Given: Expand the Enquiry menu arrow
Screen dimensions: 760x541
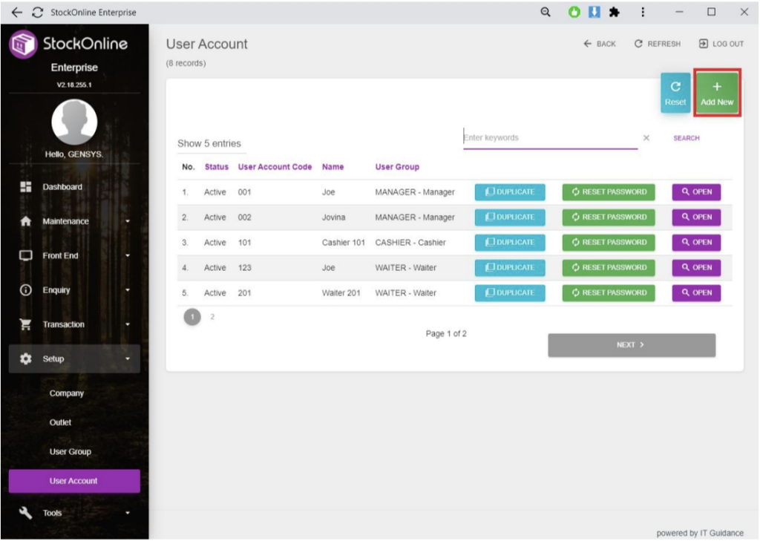Looking at the screenshot, I should [127, 290].
